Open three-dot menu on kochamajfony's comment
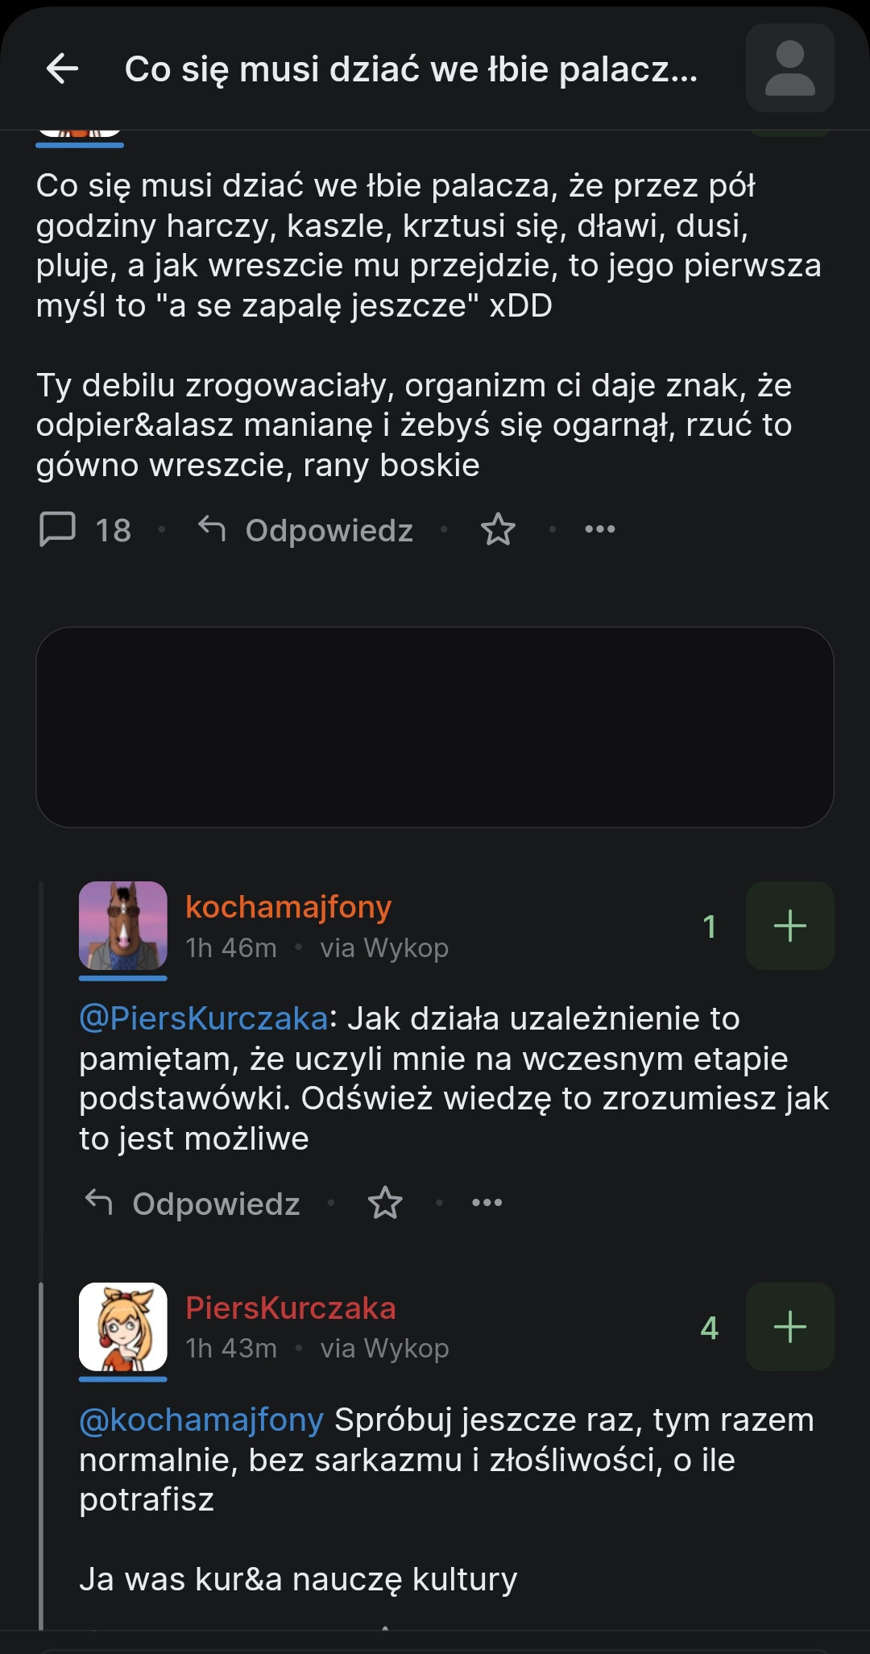Viewport: 870px width, 1654px height. point(487,1203)
